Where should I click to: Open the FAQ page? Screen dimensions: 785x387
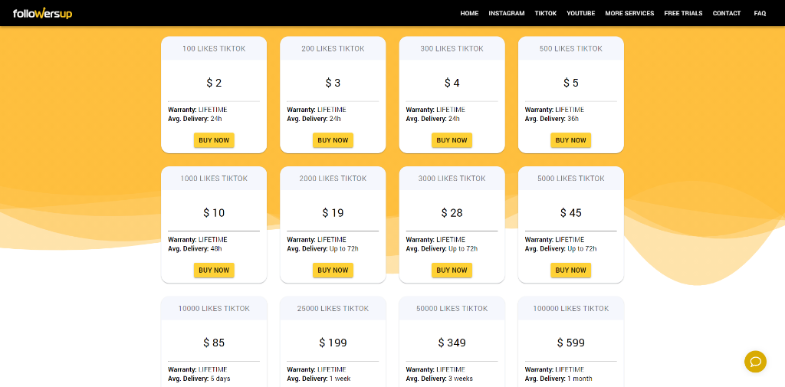(760, 13)
